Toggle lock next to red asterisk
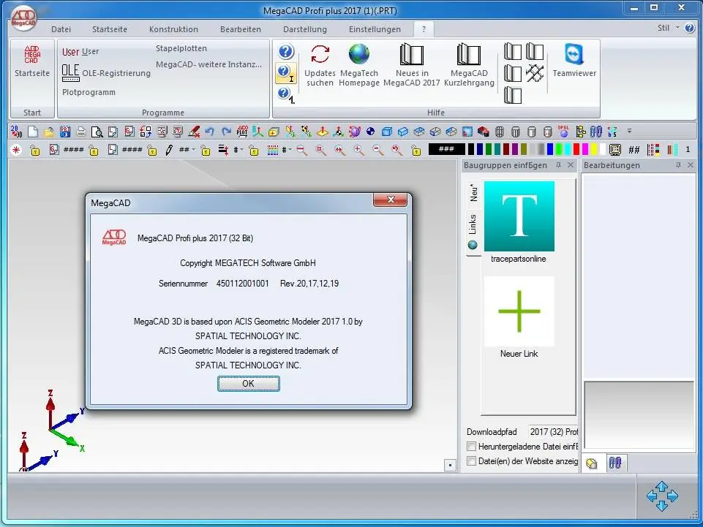The width and height of the screenshot is (703, 527). [34, 151]
